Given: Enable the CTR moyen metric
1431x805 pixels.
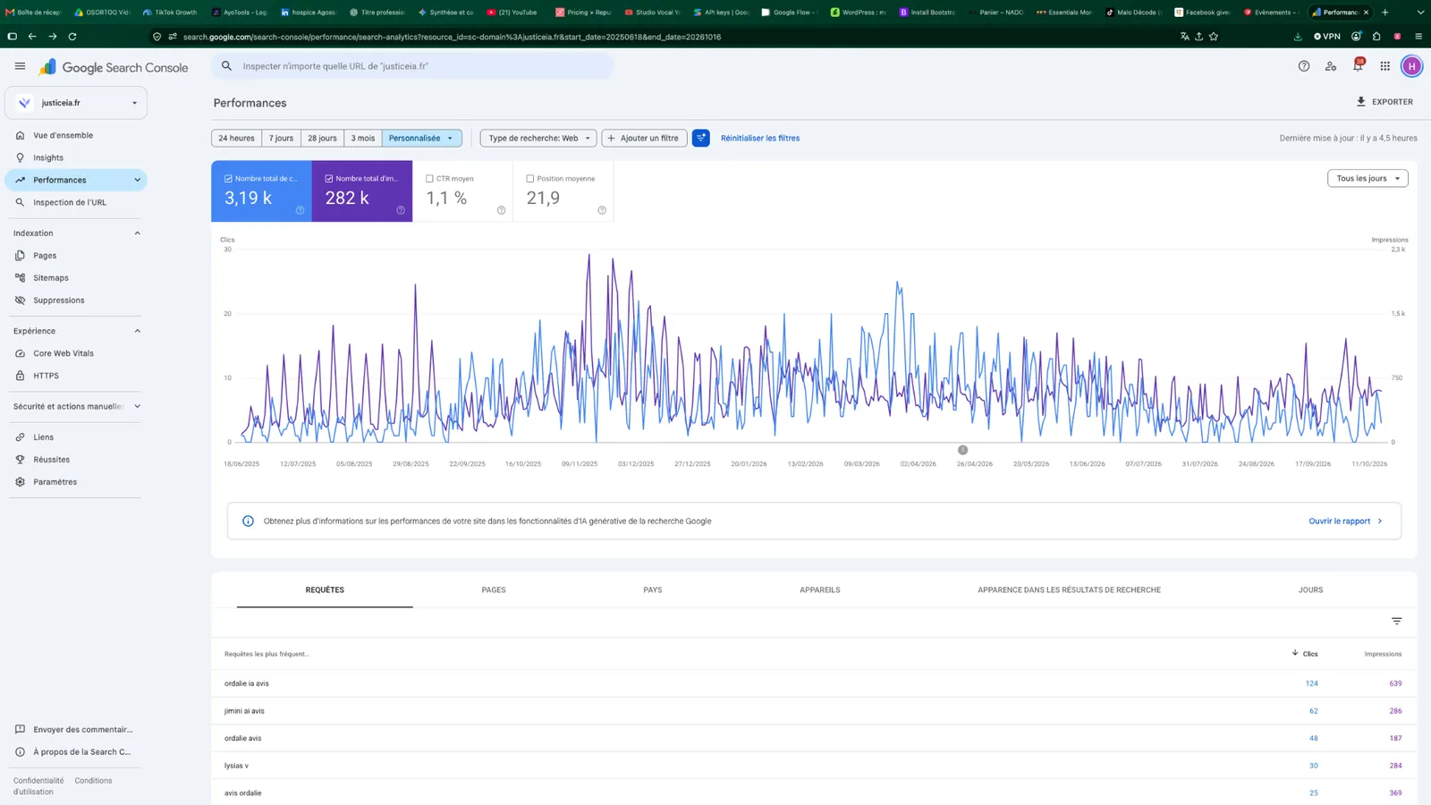Looking at the screenshot, I should [x=462, y=191].
